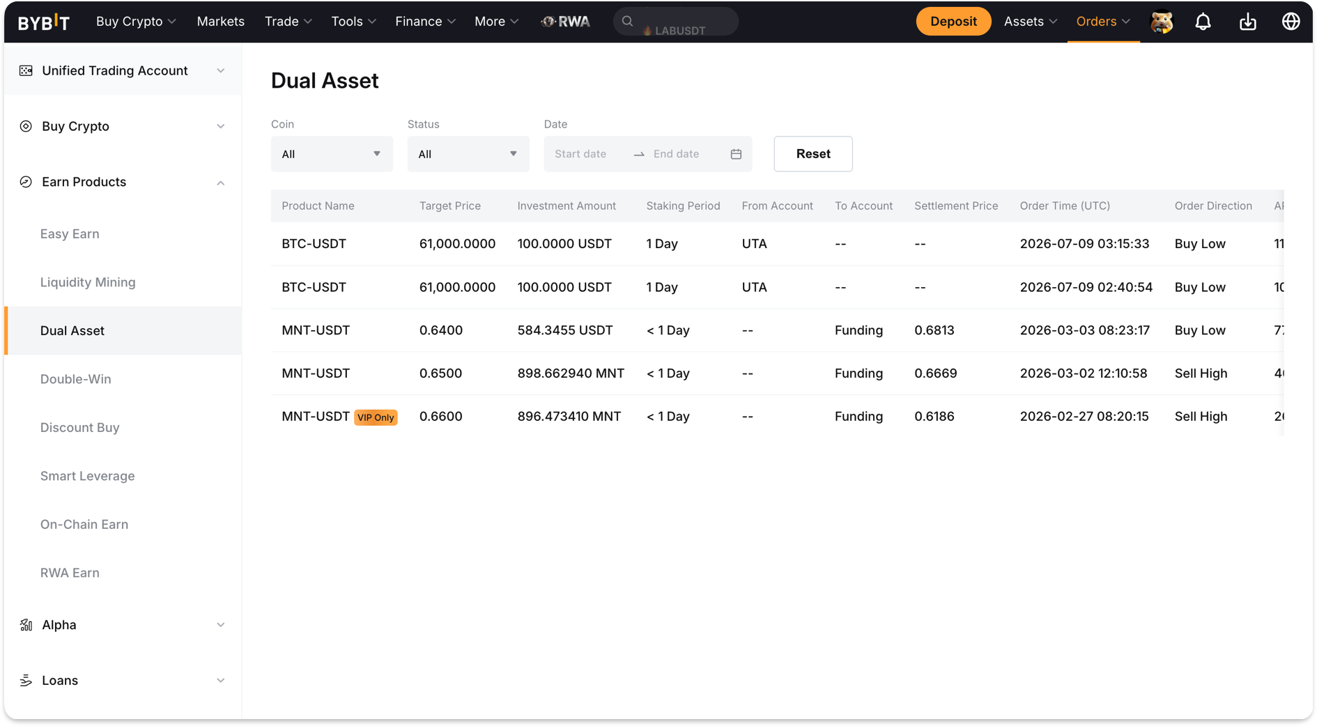This screenshot has height=726, width=1317.
Task: Click order time 2026-07-09 02:40:54
Action: [1086, 287]
